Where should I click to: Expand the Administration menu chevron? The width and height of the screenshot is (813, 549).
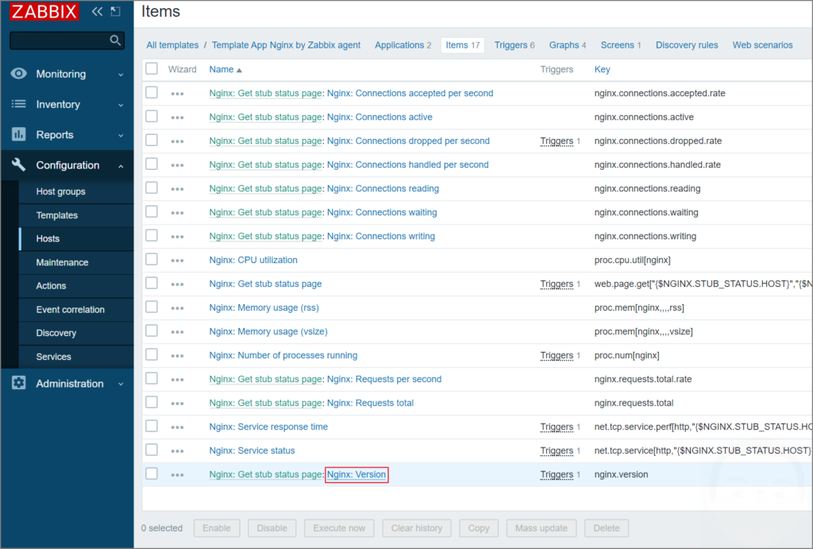tap(121, 384)
